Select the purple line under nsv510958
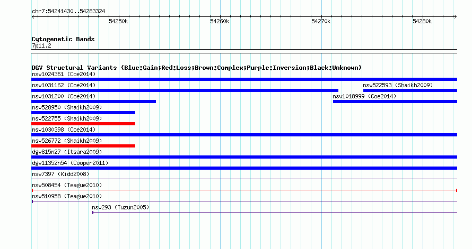The height and width of the screenshot is (249, 472). (244, 201)
